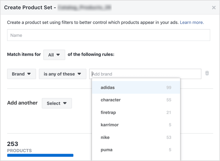Close the Create Product Set dialog
This screenshot has height=161, width=220.
pyautogui.click(x=214, y=8)
